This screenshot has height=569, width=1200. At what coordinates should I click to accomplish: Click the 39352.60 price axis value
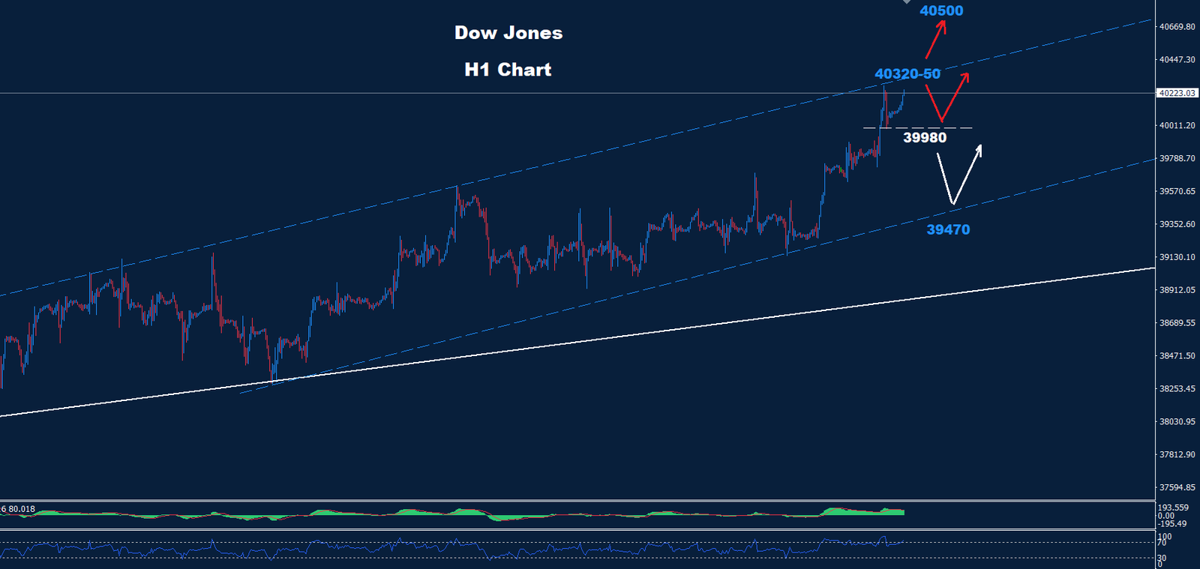click(1177, 224)
